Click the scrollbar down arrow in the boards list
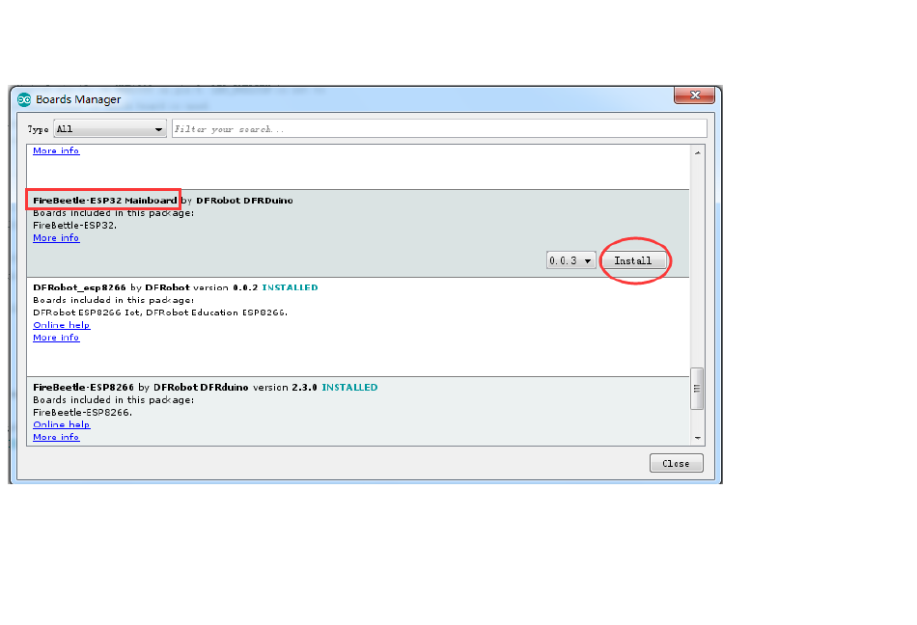917x625 pixels. pos(697,438)
